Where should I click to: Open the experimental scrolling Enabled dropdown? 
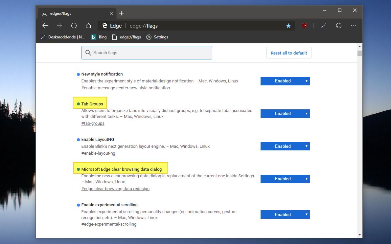pos(285,214)
